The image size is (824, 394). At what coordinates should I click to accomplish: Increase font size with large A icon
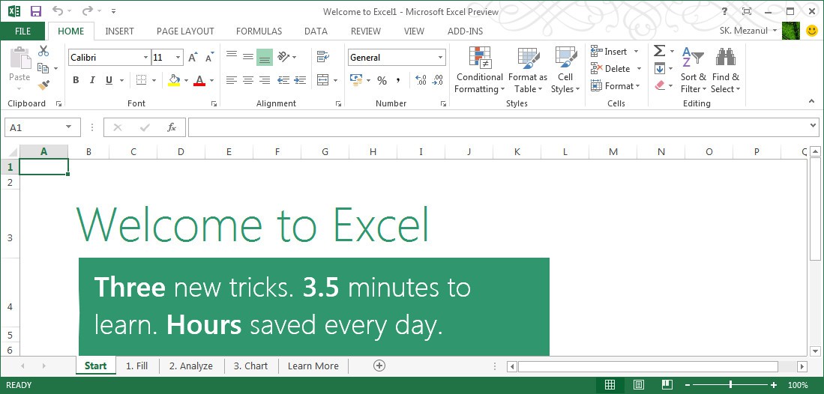193,57
